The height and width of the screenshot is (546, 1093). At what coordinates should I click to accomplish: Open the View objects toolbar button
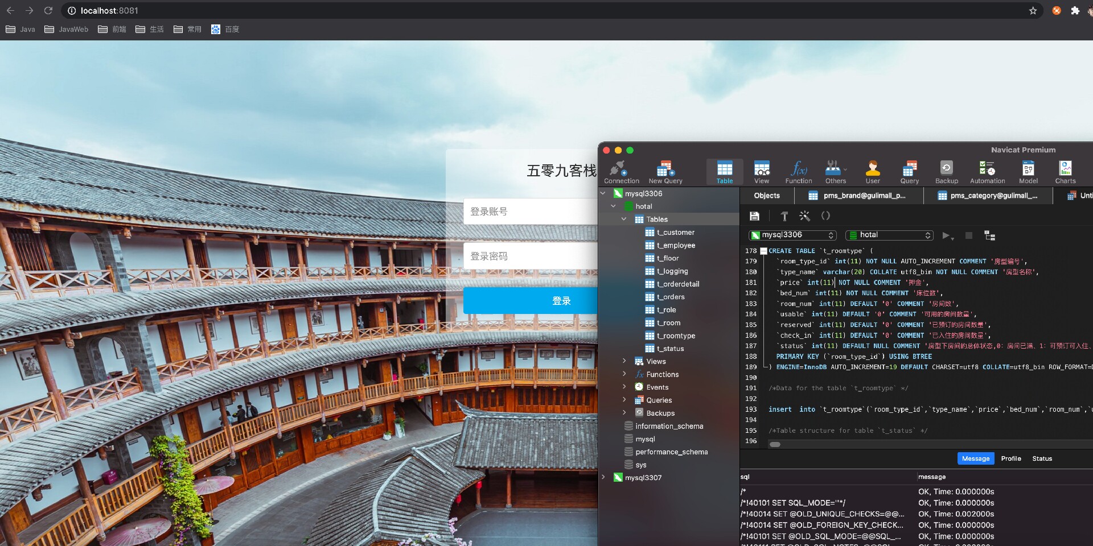pyautogui.click(x=762, y=172)
